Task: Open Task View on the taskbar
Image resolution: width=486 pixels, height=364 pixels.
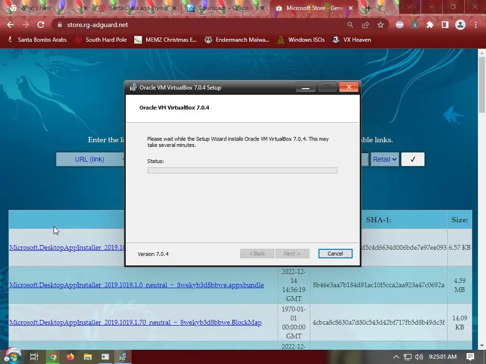Action: tap(34, 357)
